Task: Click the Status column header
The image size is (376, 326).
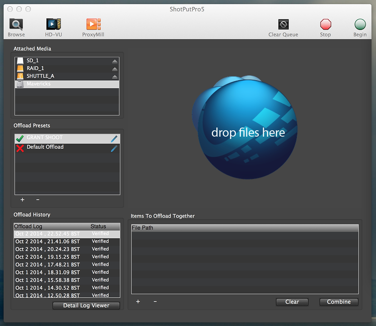Action: click(105, 227)
